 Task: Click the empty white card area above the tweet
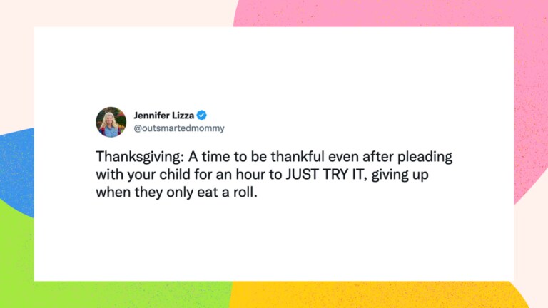click(x=274, y=66)
